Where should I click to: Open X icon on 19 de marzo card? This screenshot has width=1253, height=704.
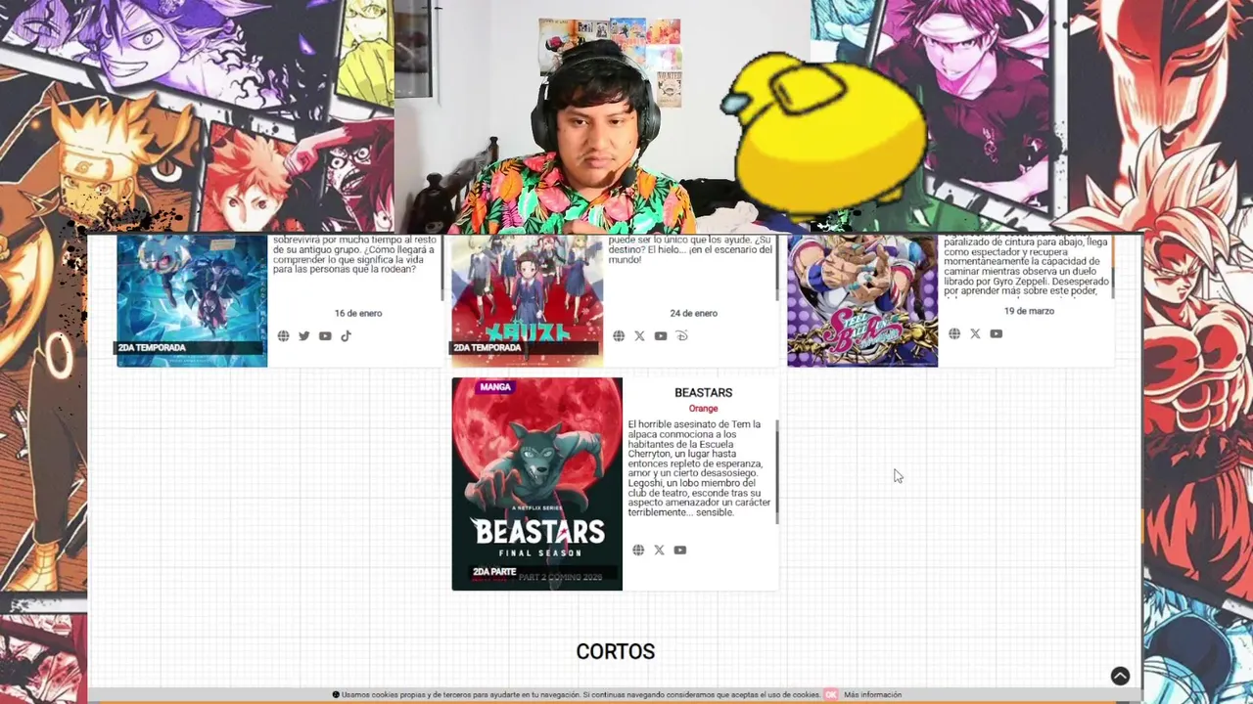[975, 334]
